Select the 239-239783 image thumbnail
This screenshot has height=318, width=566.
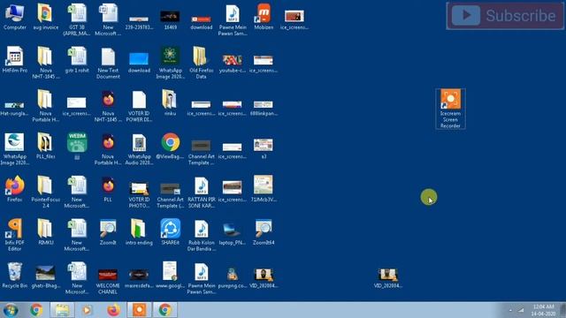(139, 22)
